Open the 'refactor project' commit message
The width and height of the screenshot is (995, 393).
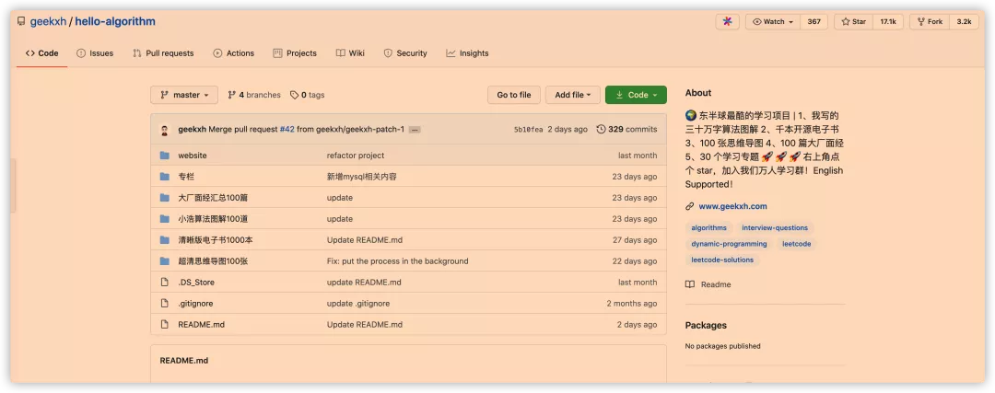[356, 156]
